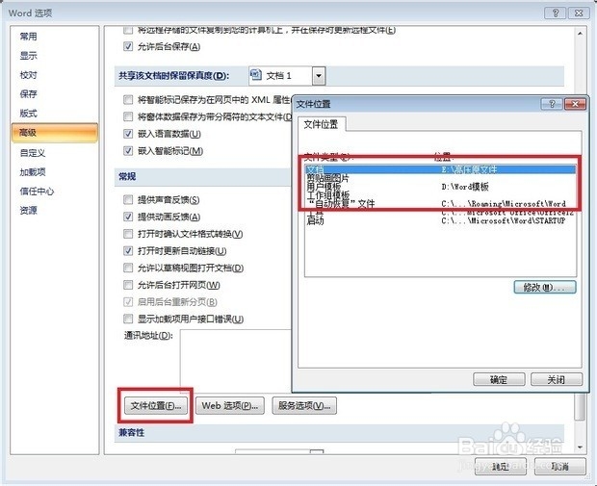Select the highlighted 高级 category
This screenshot has width=597, height=486.
point(55,133)
